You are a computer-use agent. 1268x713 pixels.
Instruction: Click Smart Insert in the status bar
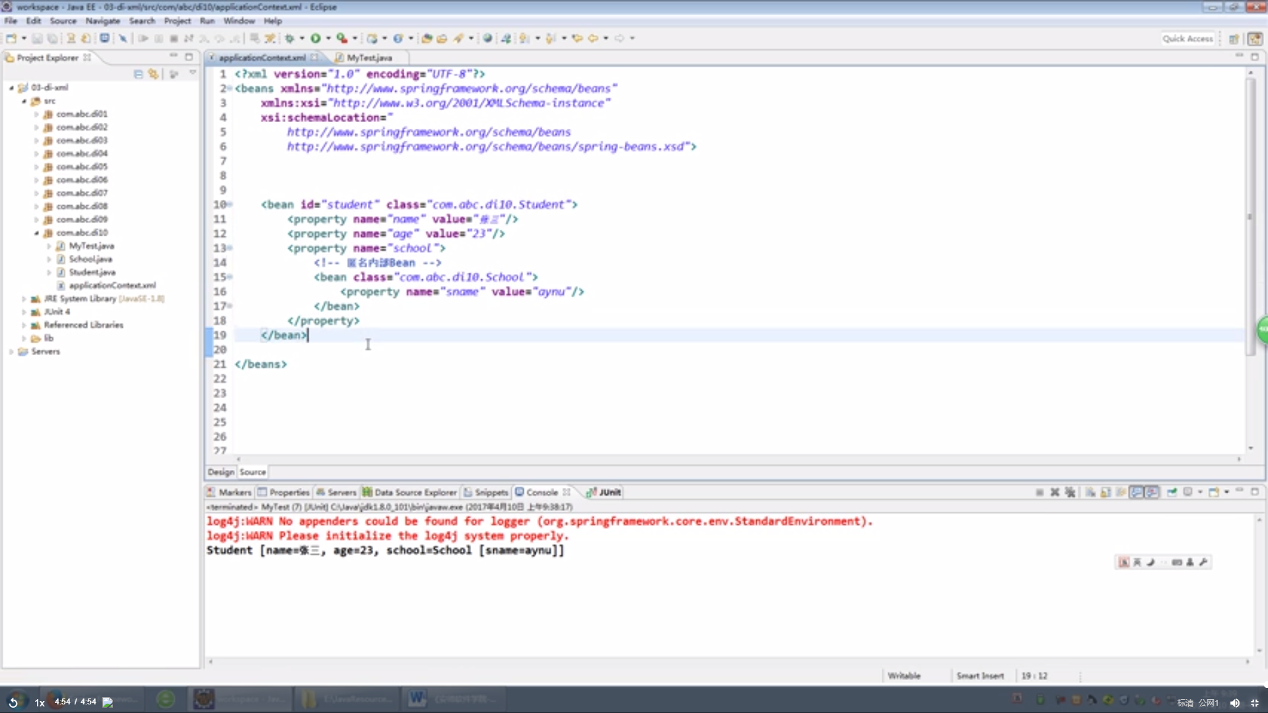(x=980, y=676)
